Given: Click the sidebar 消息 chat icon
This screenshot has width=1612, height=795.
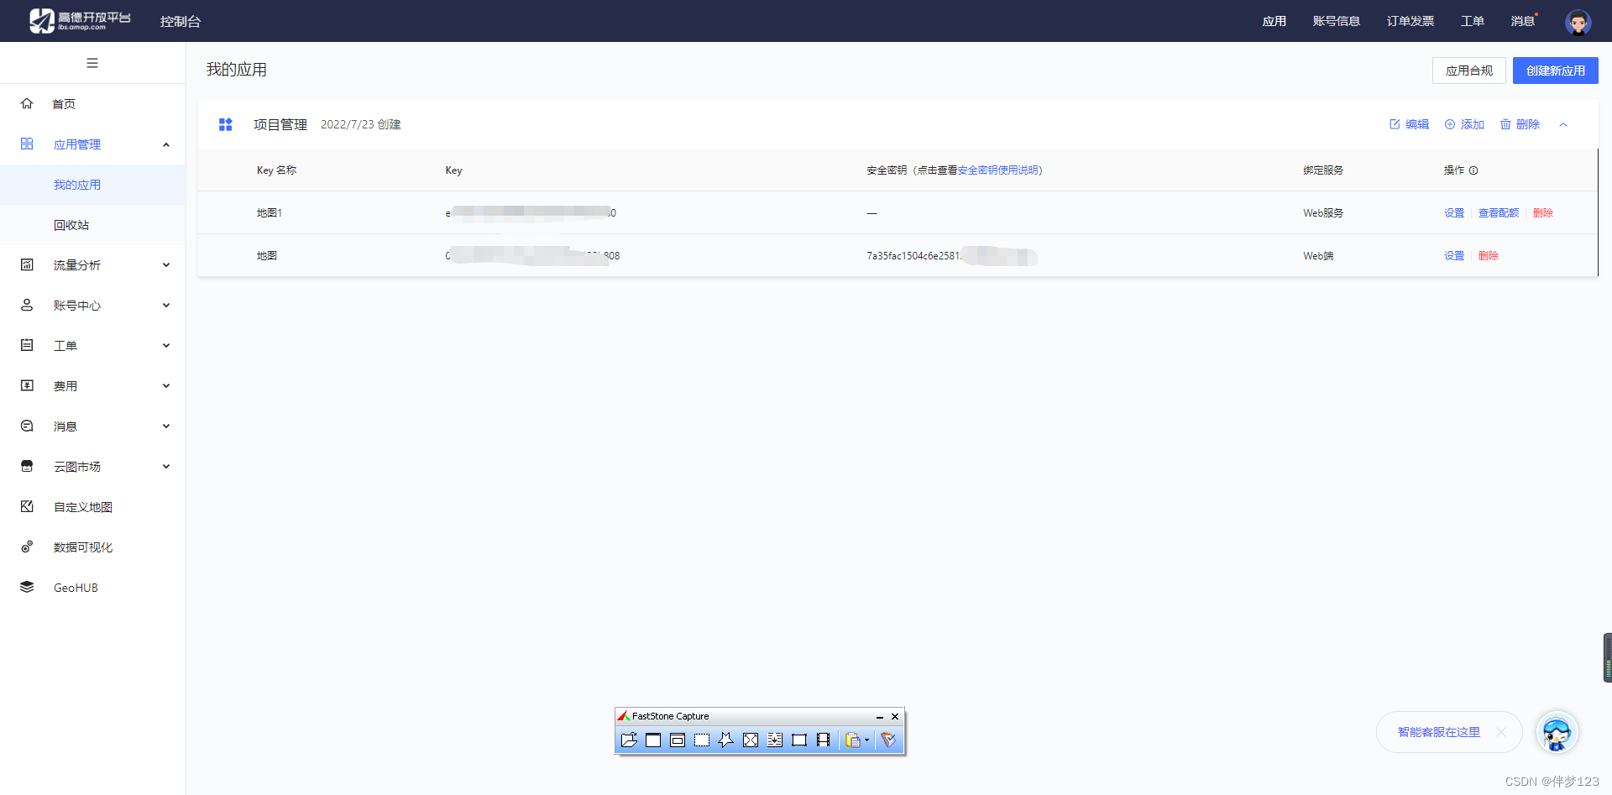Looking at the screenshot, I should coord(27,426).
